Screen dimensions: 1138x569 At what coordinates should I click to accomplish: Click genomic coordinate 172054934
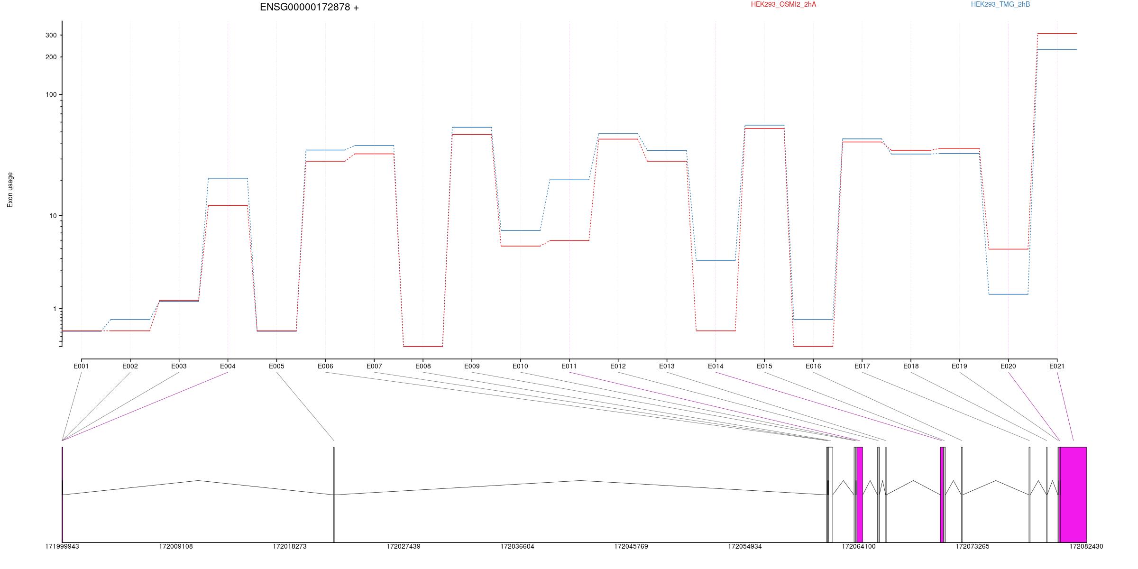745,546
